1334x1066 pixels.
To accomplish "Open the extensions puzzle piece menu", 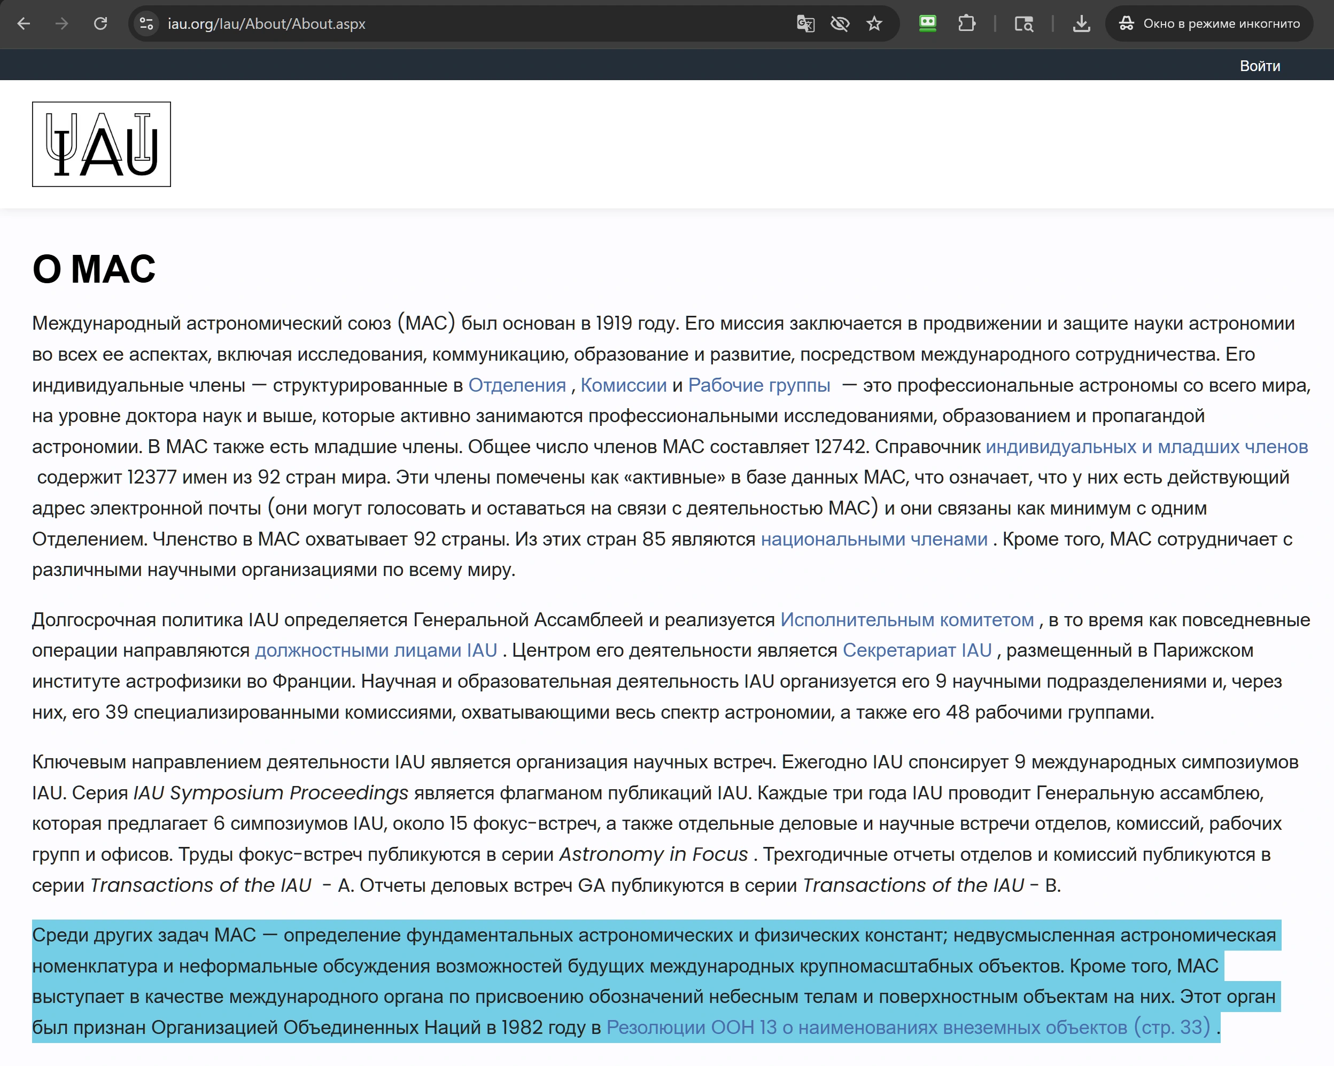I will click(966, 24).
